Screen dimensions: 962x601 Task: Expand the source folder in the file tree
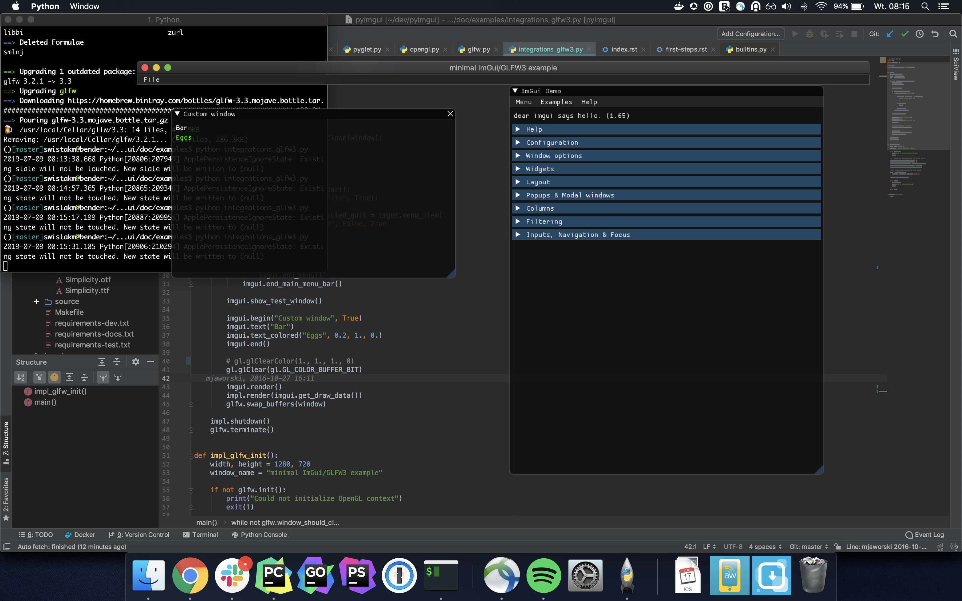(x=36, y=301)
